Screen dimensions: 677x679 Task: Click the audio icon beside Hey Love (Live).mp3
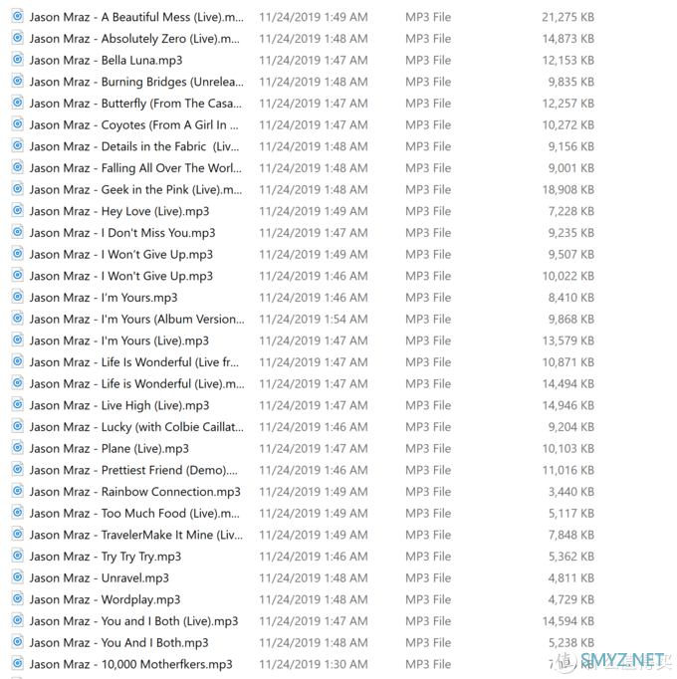[17, 210]
